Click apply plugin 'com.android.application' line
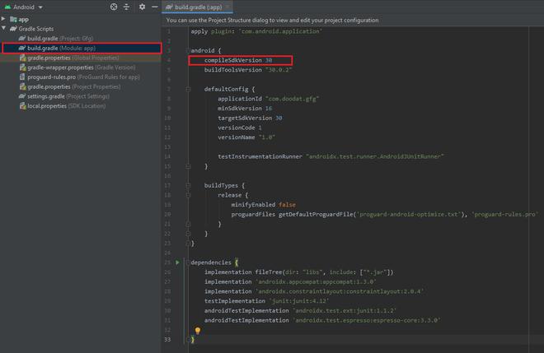Viewport: 544px width, 353px height. [x=256, y=31]
